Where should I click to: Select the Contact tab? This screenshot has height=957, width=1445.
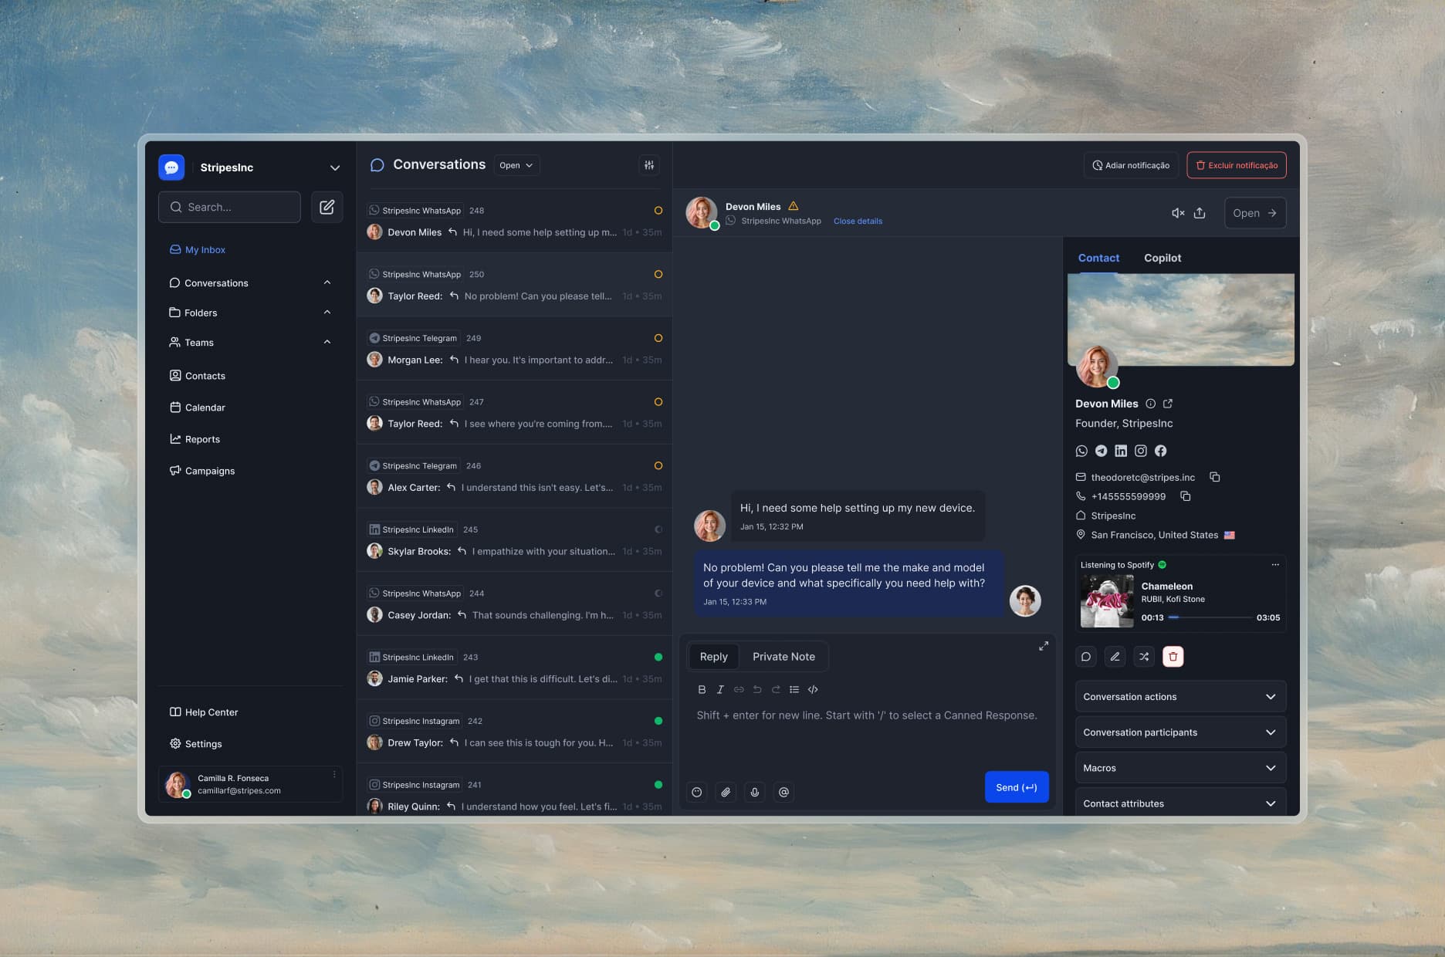point(1098,258)
